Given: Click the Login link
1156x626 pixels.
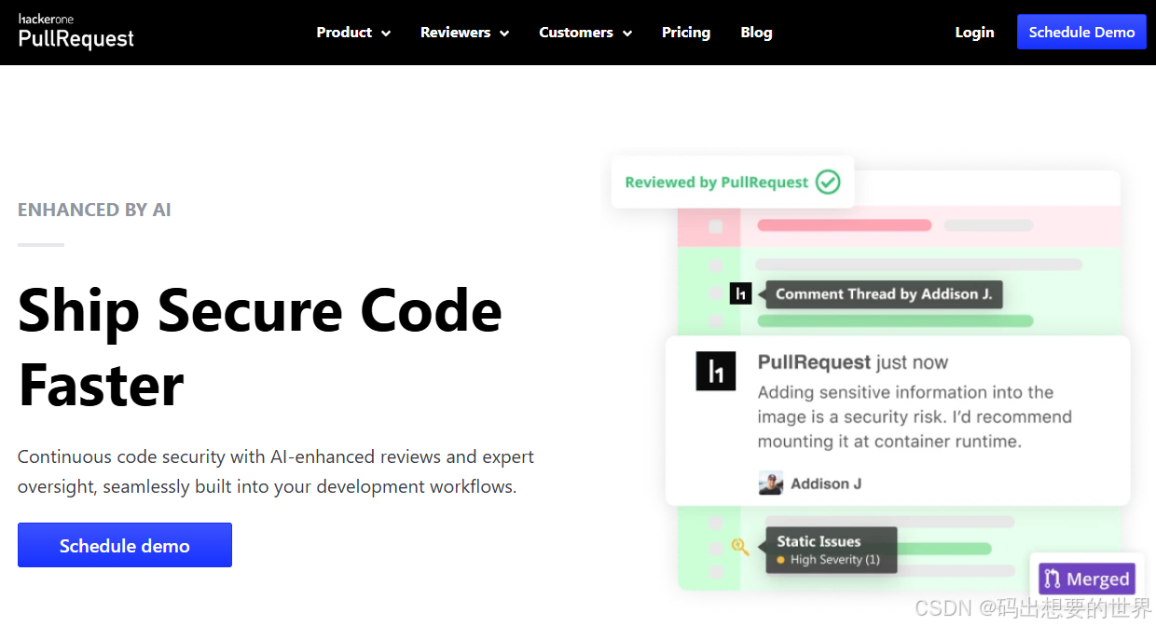Looking at the screenshot, I should pos(974,33).
